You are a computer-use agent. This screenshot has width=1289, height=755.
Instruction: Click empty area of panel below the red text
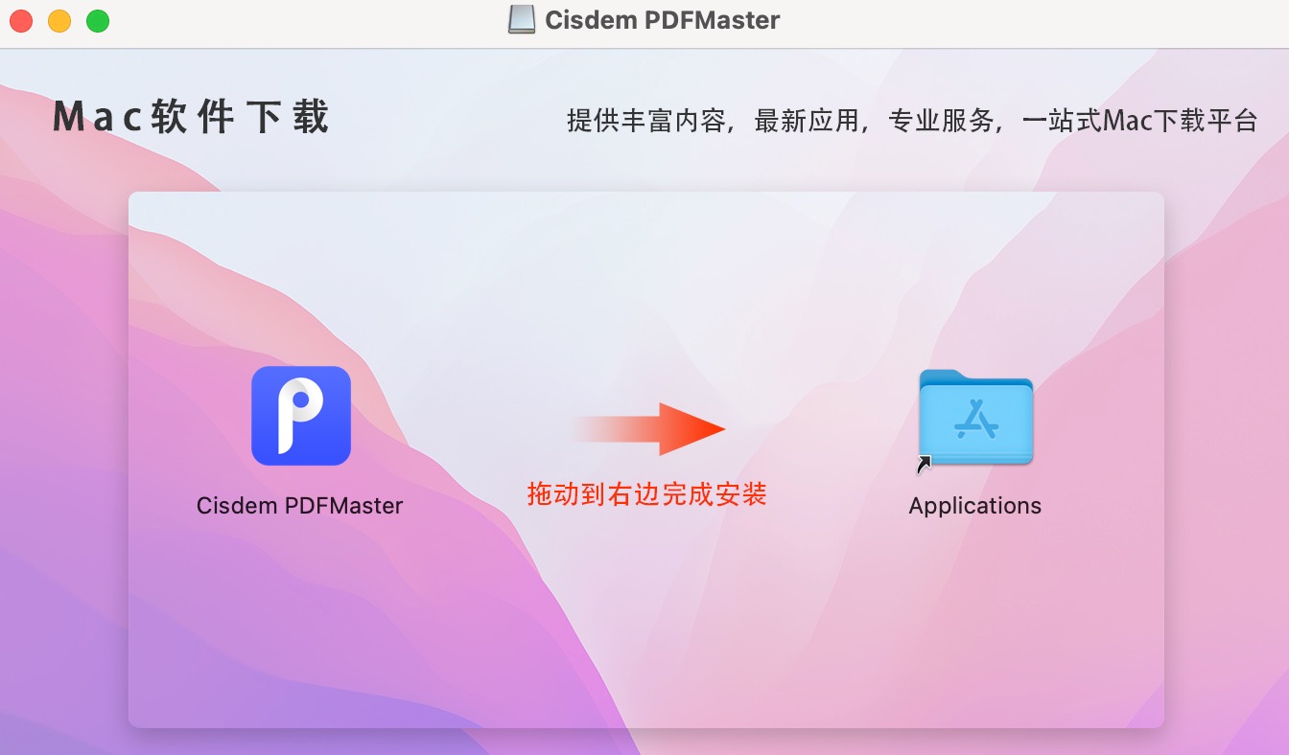[646, 623]
